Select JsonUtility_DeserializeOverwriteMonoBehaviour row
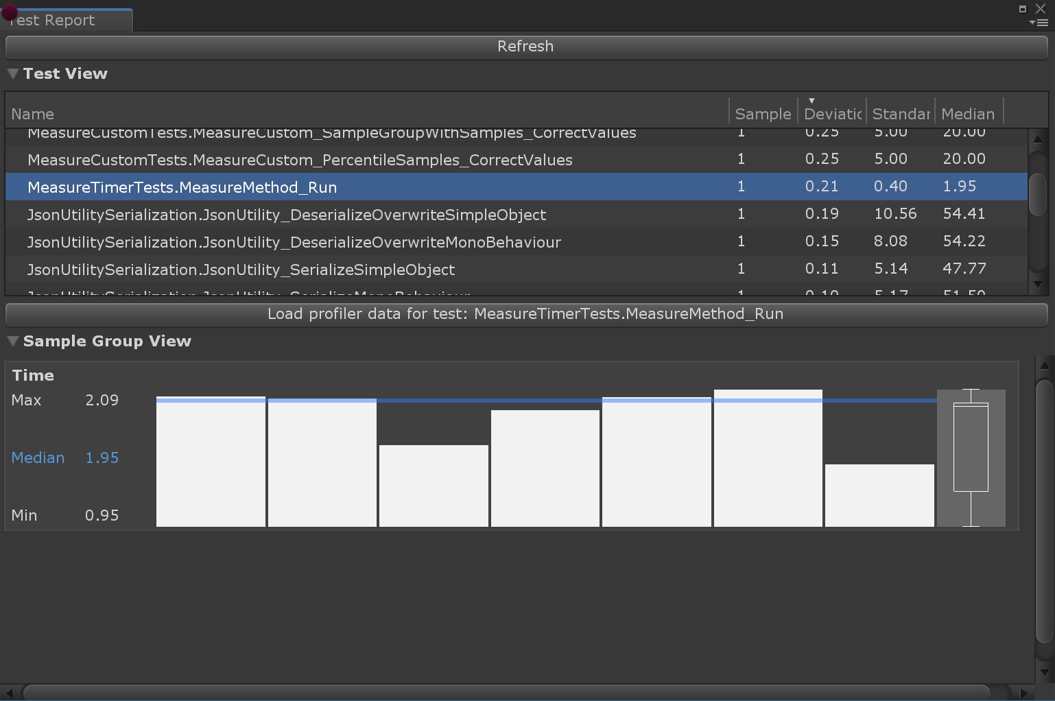 tap(517, 242)
